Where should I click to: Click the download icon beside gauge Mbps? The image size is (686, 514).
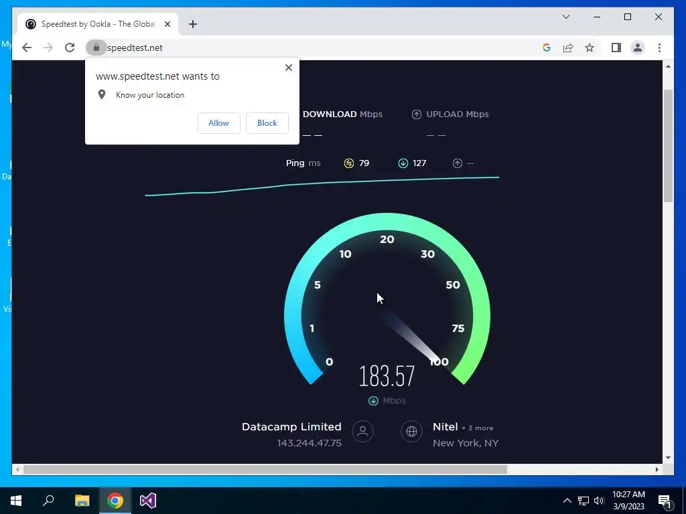tap(373, 401)
